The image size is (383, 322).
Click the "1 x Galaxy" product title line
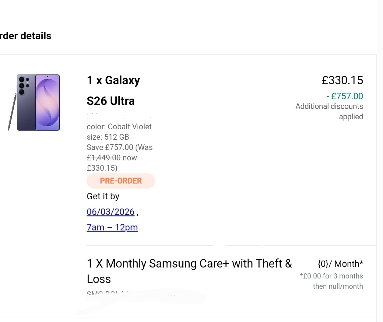tap(113, 80)
